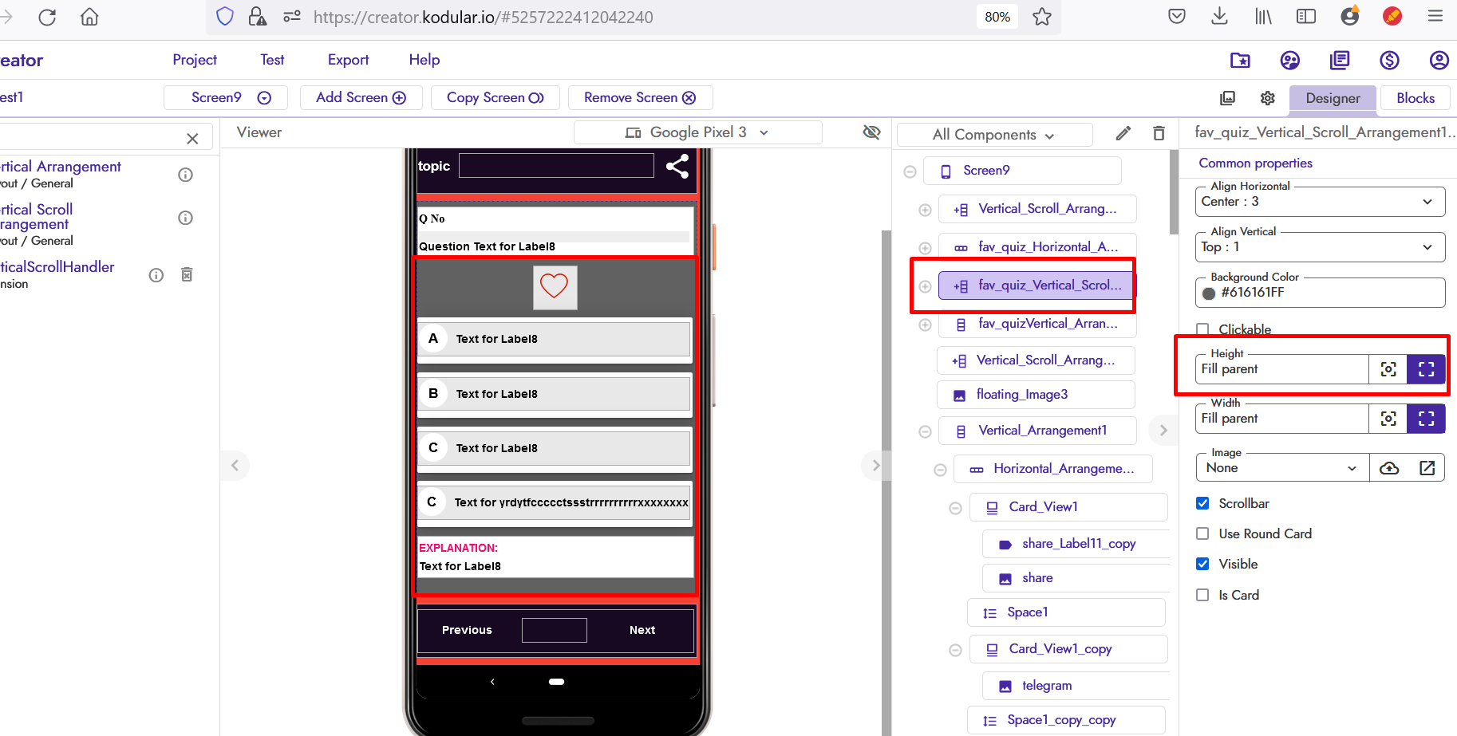Click the Background Color swatch #616161FF

(1209, 293)
